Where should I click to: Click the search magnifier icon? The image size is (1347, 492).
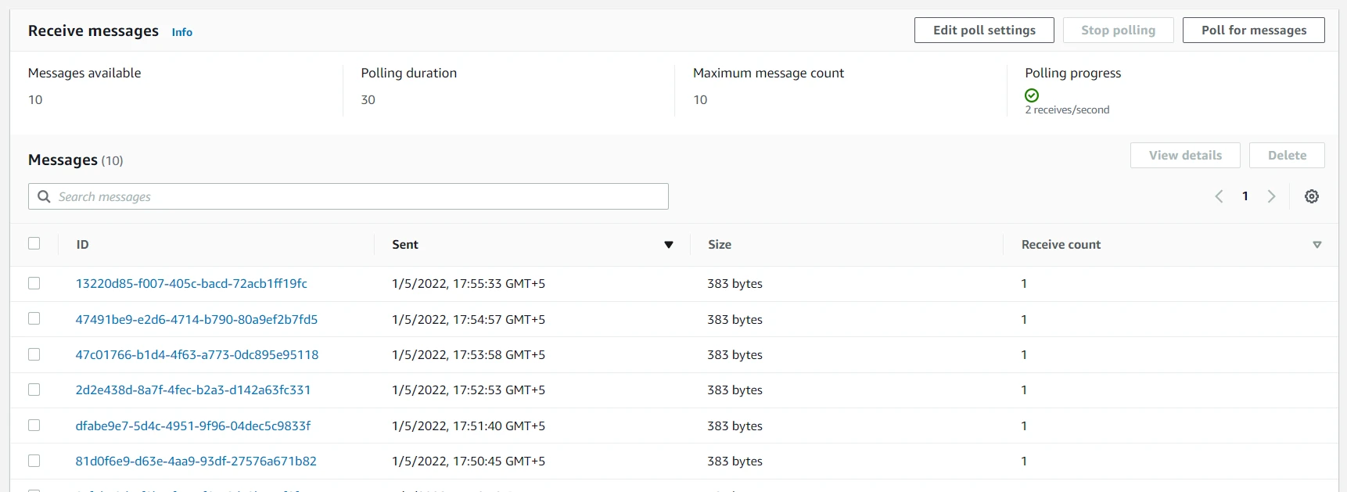click(x=45, y=196)
